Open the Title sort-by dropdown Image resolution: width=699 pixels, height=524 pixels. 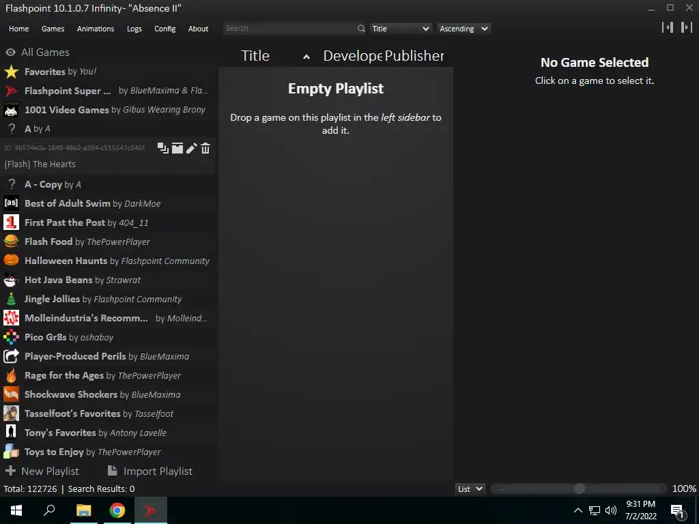tap(401, 29)
